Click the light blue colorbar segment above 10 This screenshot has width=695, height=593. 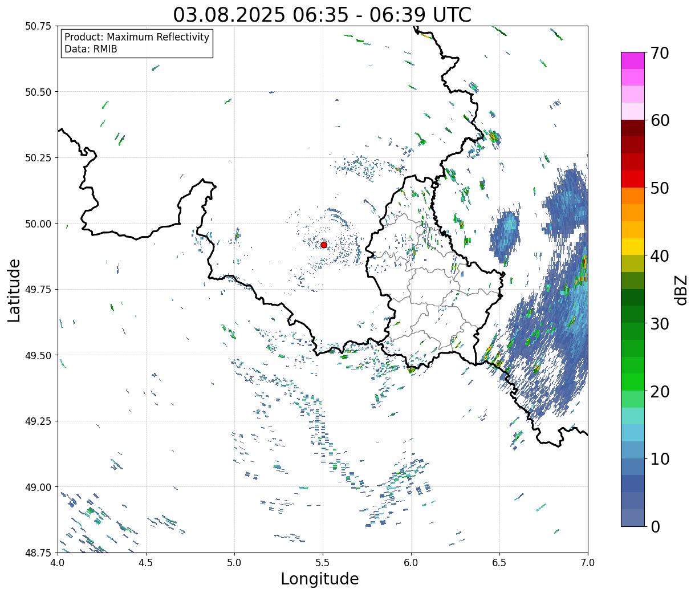click(633, 449)
